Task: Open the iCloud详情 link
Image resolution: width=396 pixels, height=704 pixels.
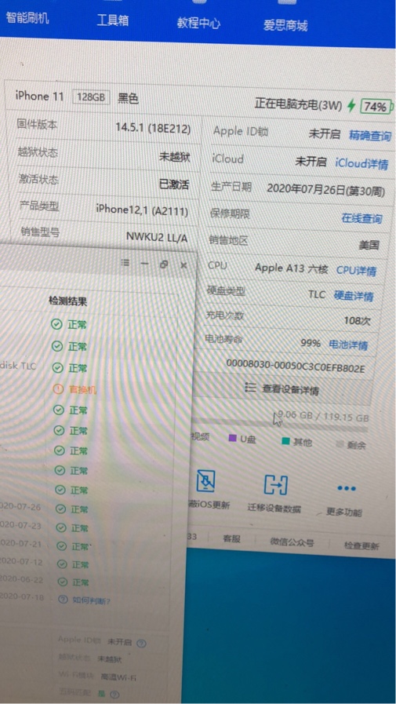Action: pos(361,163)
